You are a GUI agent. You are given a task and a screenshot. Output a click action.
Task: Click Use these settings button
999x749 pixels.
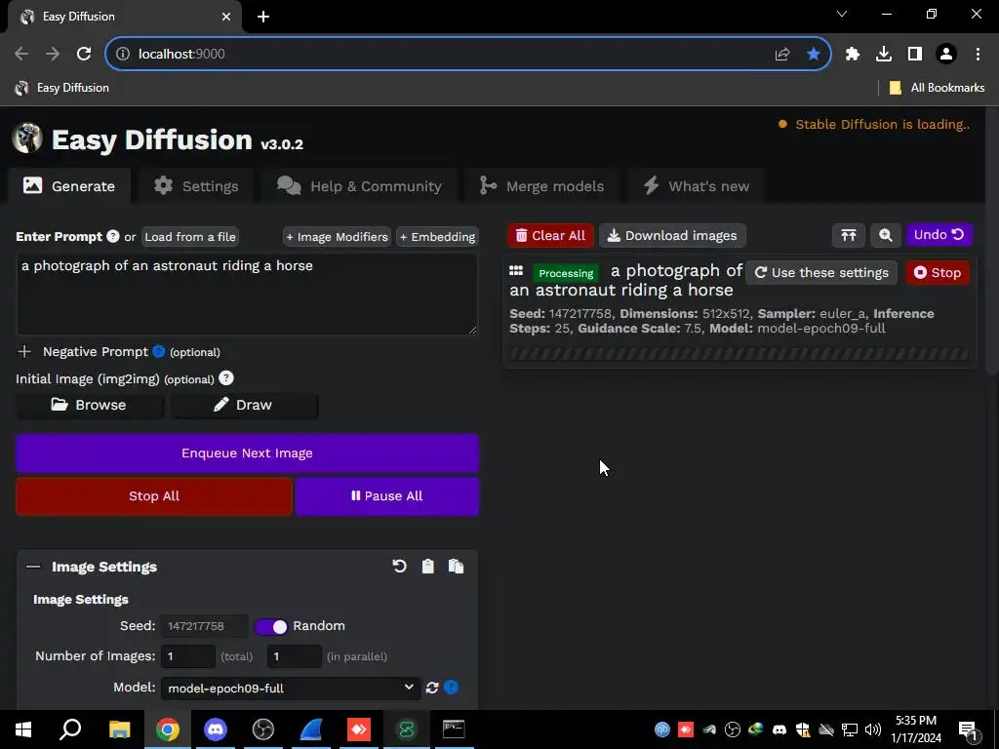[x=821, y=273]
